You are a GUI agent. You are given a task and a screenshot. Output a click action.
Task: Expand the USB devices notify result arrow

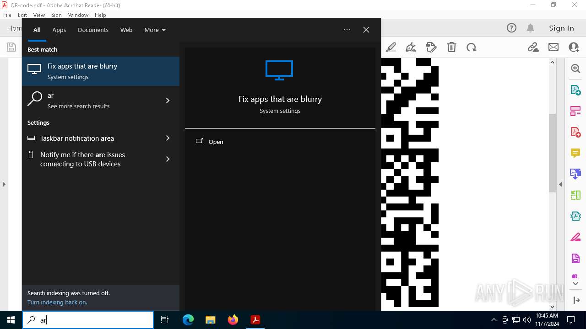[x=168, y=159]
